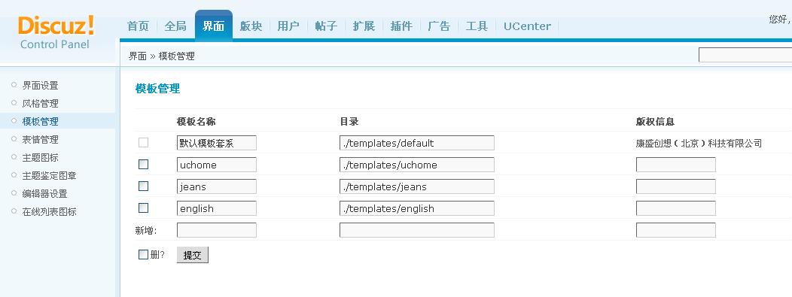
Task: Click the ./templates/uchome directory field
Action: [x=417, y=165]
